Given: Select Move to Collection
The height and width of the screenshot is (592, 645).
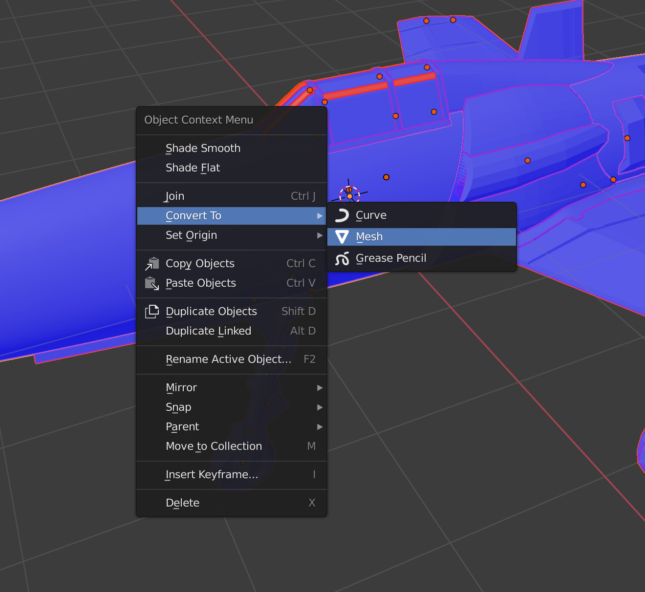Looking at the screenshot, I should click(x=214, y=446).
